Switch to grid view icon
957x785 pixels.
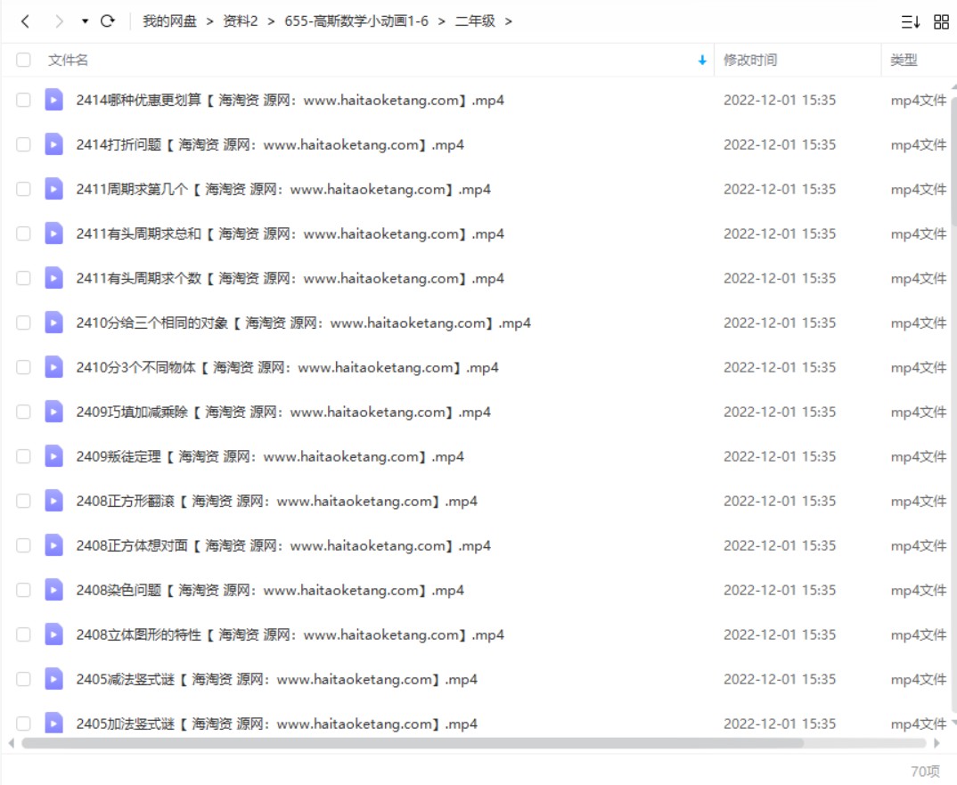coord(941,22)
